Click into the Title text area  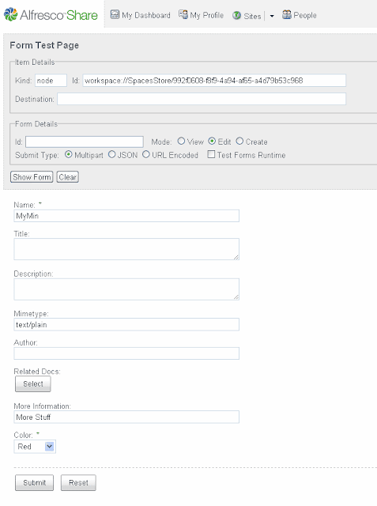(x=126, y=249)
